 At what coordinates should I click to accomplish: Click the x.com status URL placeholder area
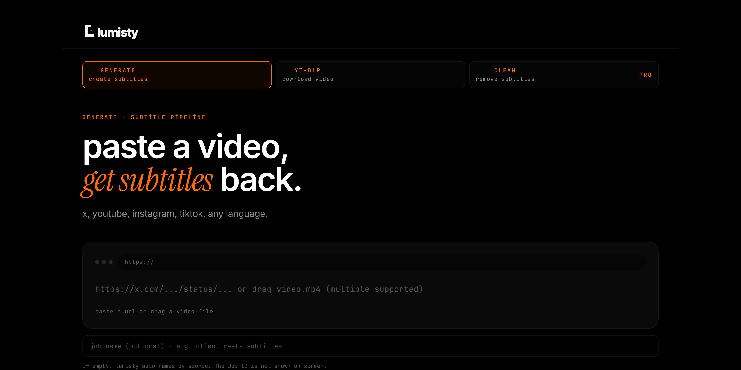coord(259,289)
